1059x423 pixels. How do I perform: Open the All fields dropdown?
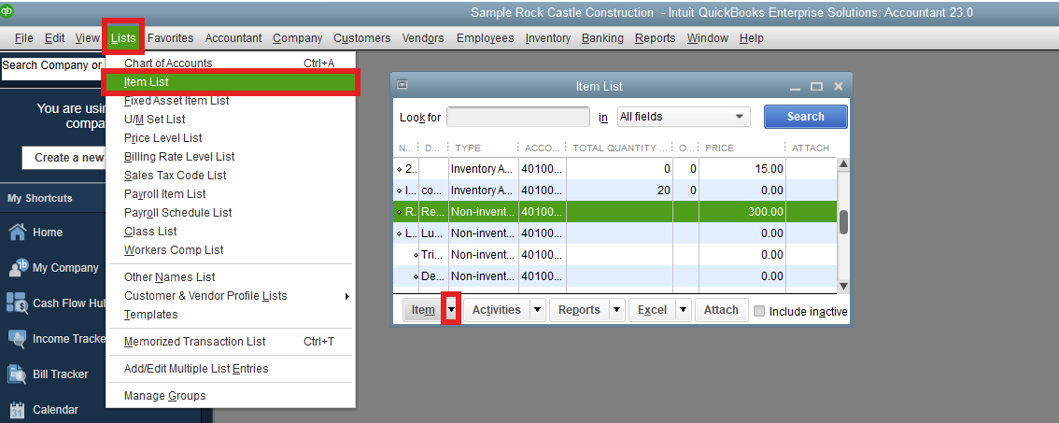684,117
